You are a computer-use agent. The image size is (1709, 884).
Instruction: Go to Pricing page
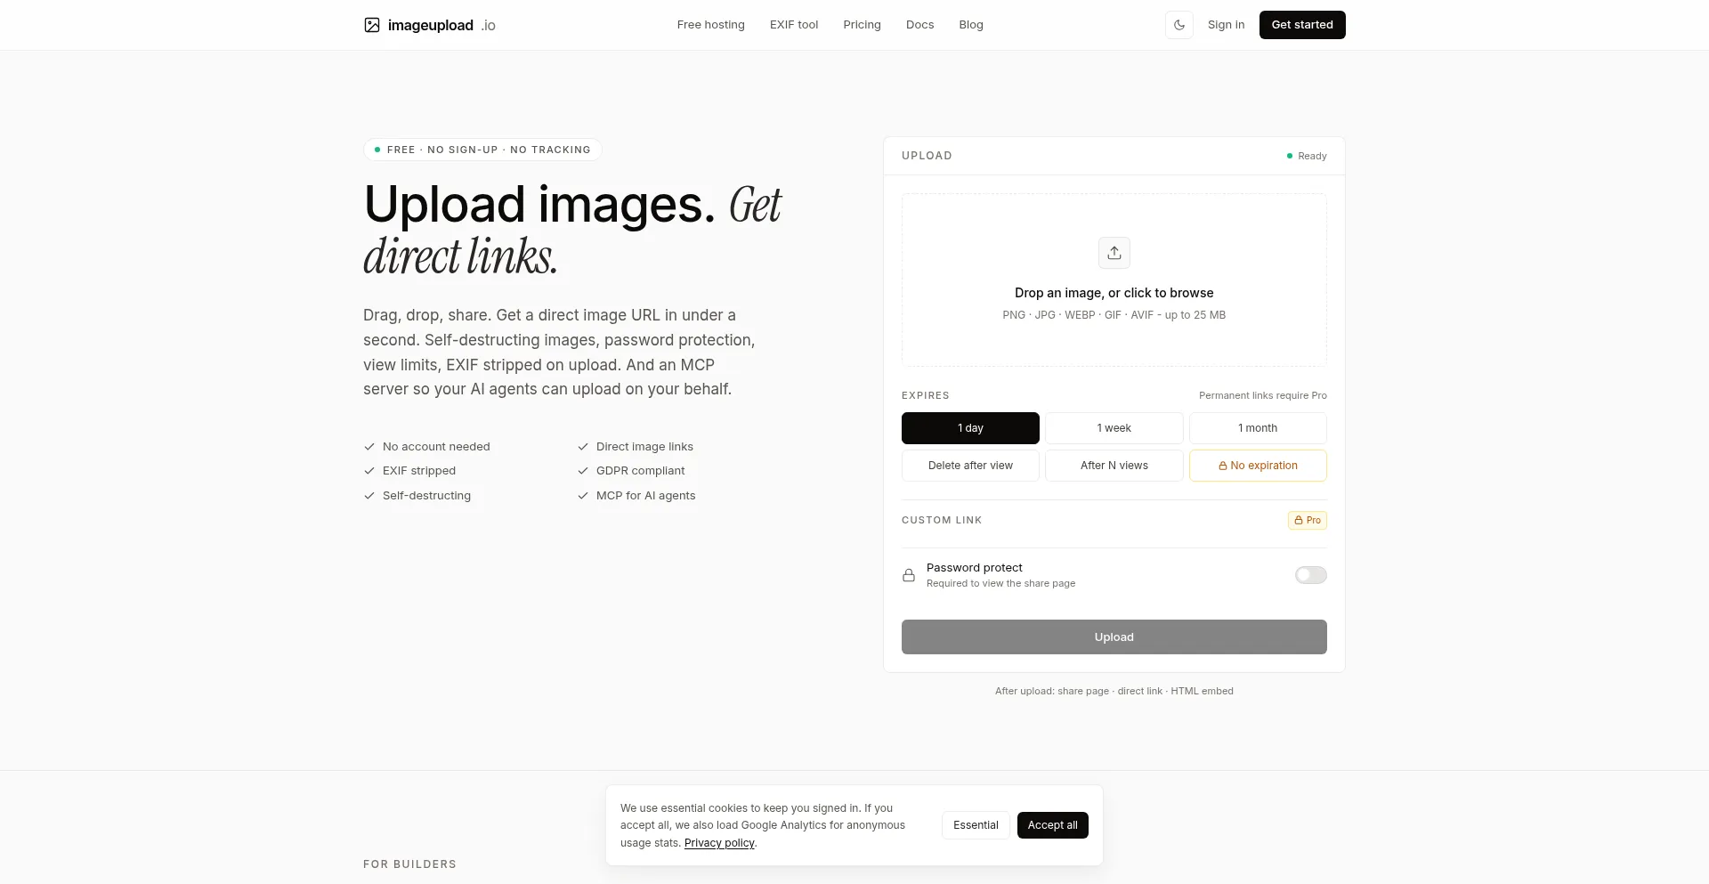tap(863, 25)
